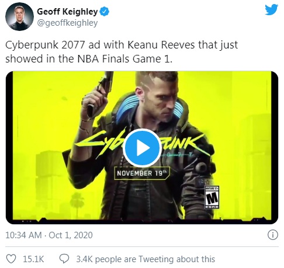Click the blue verified badge
This screenshot has height=268, width=284.
(105, 12)
